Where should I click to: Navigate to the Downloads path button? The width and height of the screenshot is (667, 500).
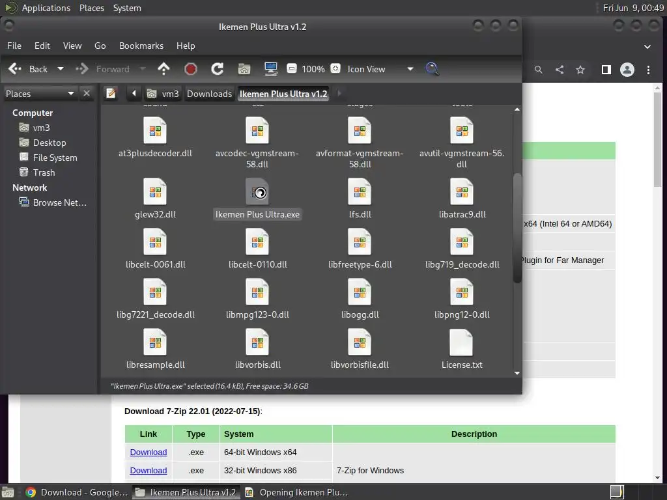pyautogui.click(x=209, y=94)
